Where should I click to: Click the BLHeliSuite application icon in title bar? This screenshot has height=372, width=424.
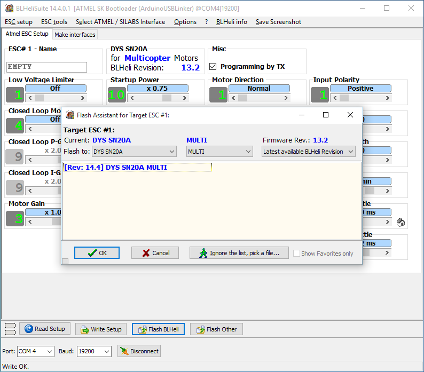click(x=9, y=8)
